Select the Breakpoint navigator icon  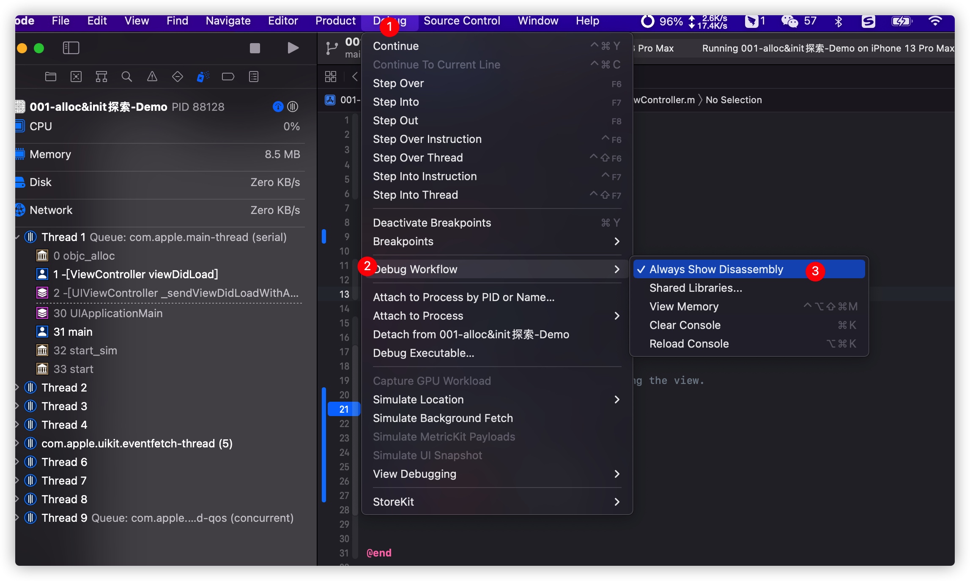pos(228,77)
